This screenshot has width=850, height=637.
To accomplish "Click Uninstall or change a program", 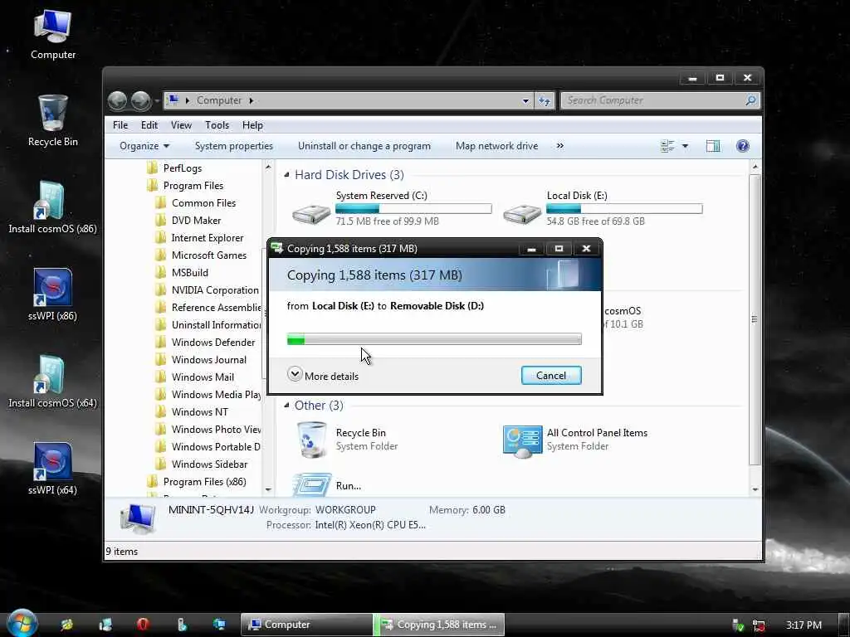I will 364,146.
